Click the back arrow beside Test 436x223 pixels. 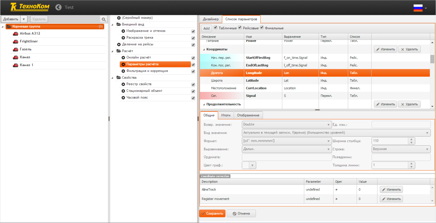(58, 7)
